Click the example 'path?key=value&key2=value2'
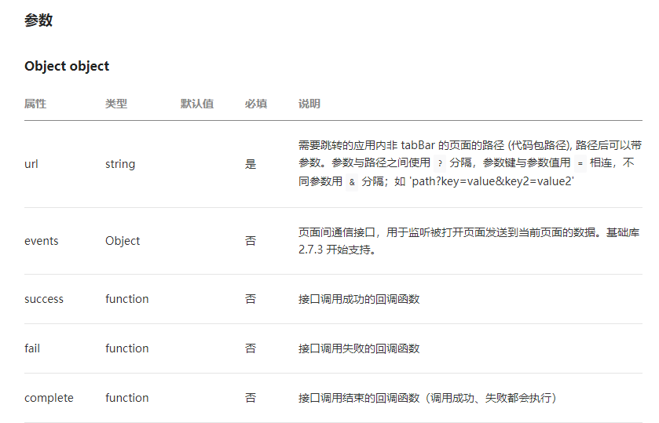The height and width of the screenshot is (423, 659). coord(492,181)
